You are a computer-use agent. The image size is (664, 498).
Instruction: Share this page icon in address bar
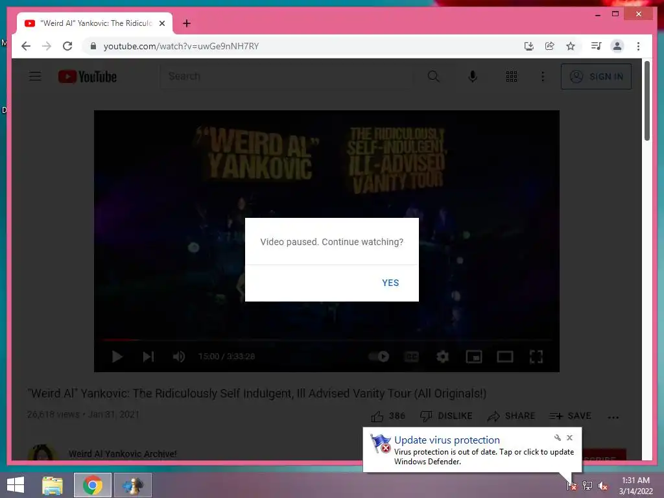point(550,46)
